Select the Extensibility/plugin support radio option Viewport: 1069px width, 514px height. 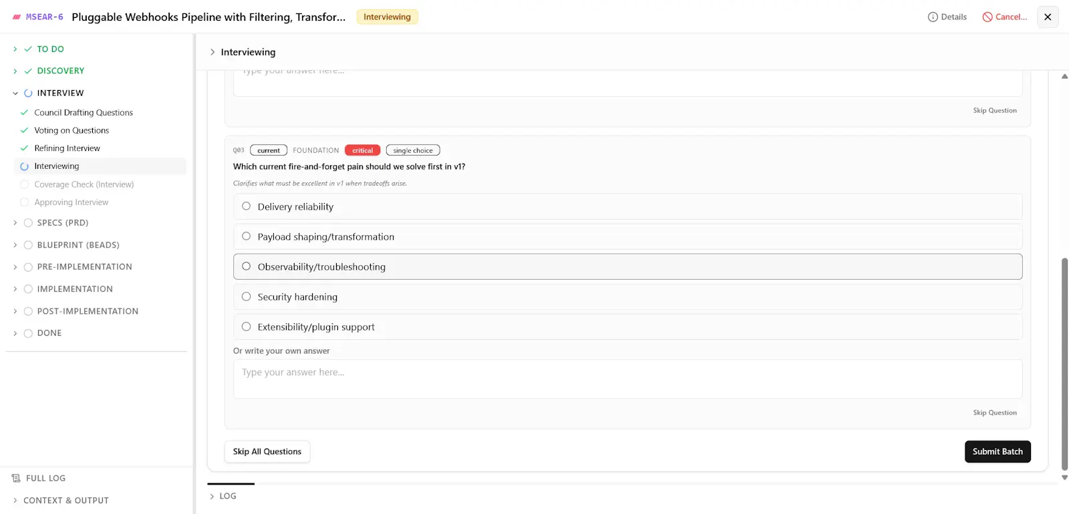click(x=246, y=326)
